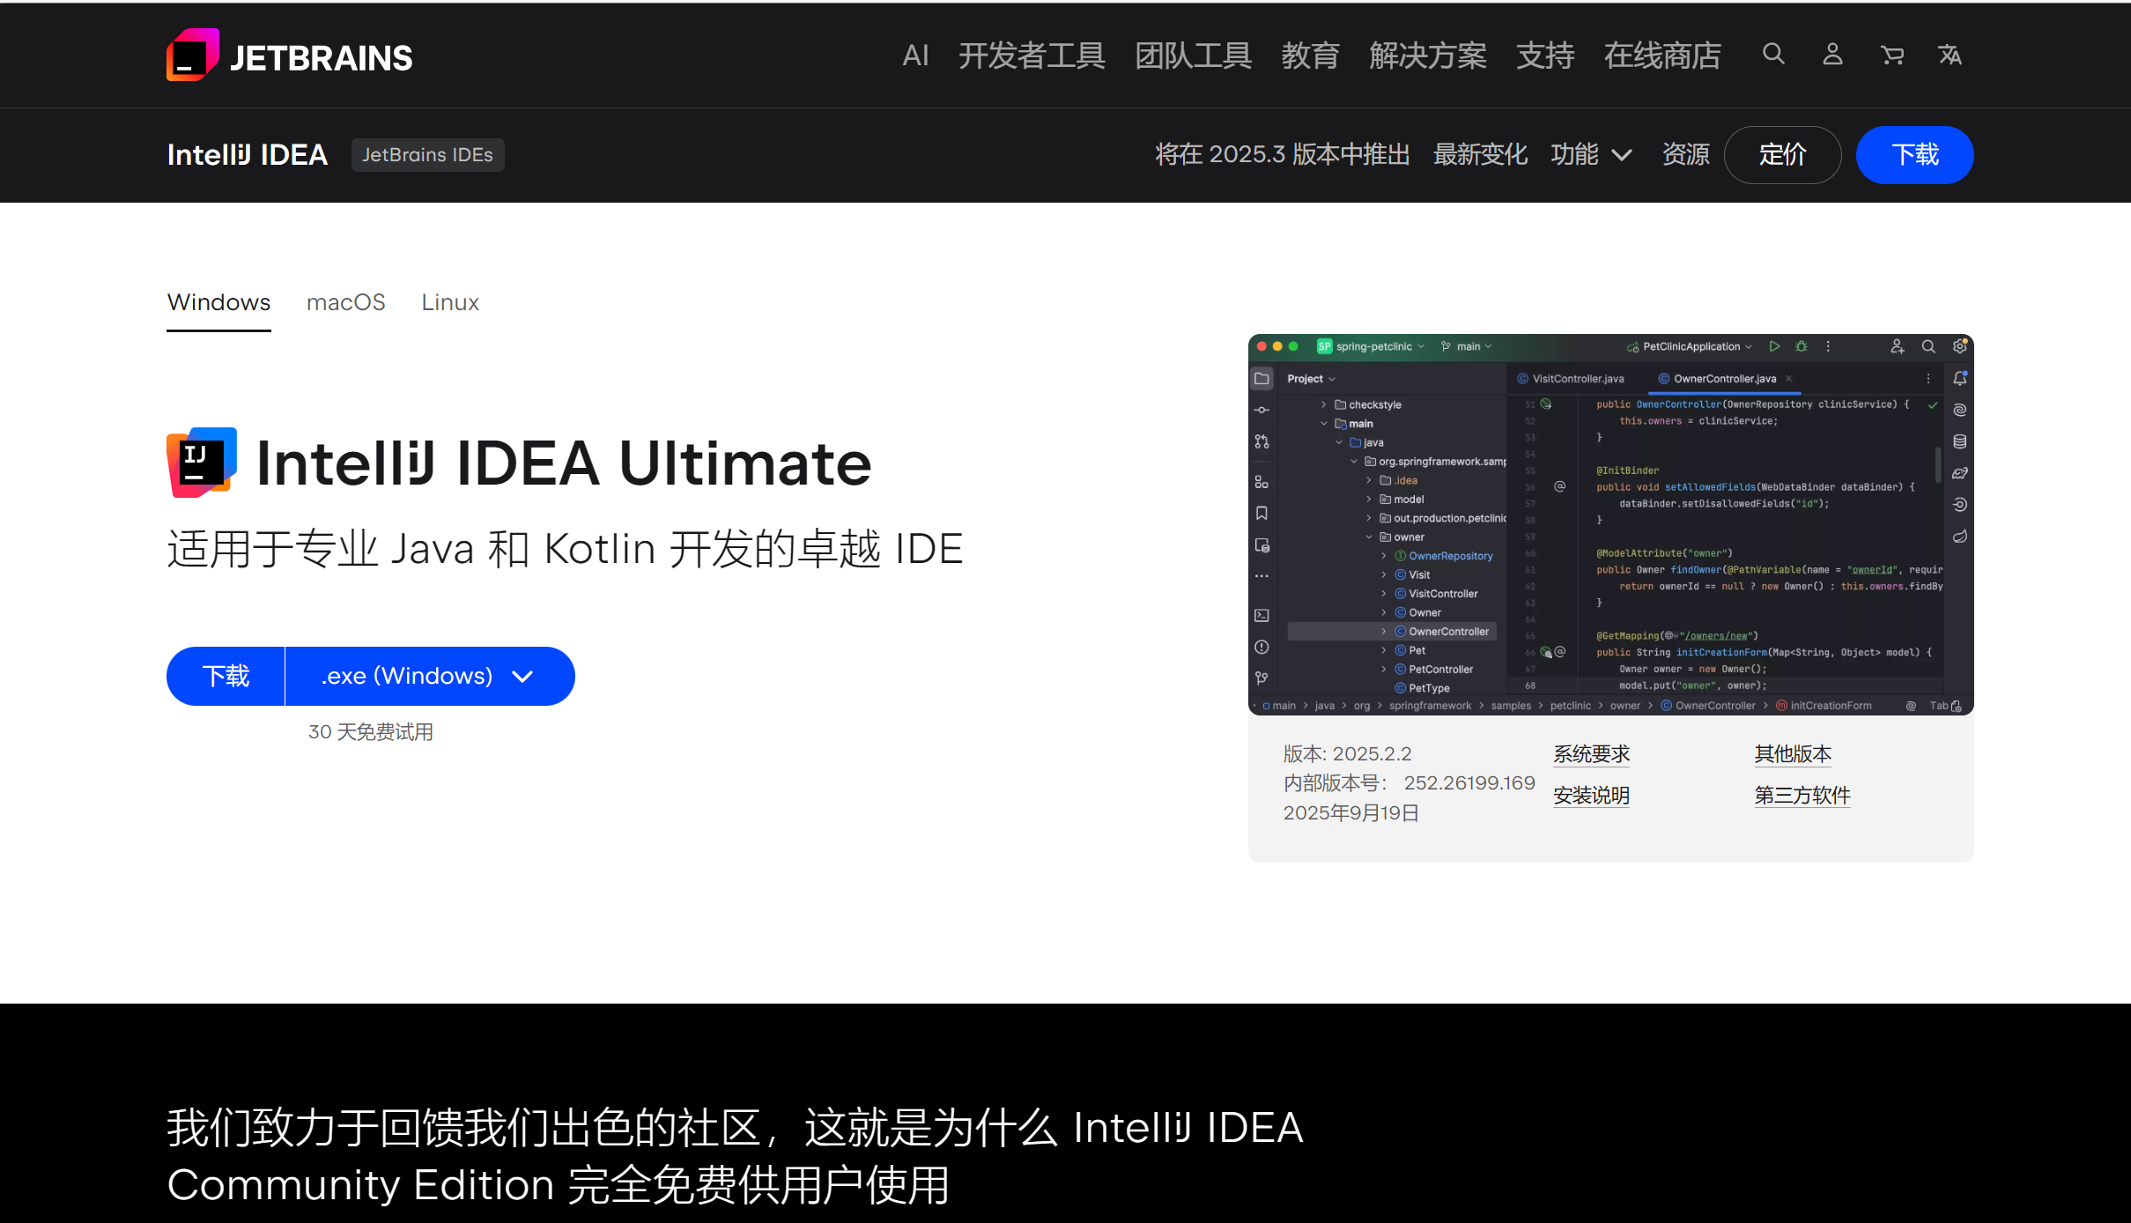Open JetBrains site search with the magnifier icon
Viewport: 2131px width, 1223px height.
[1773, 55]
